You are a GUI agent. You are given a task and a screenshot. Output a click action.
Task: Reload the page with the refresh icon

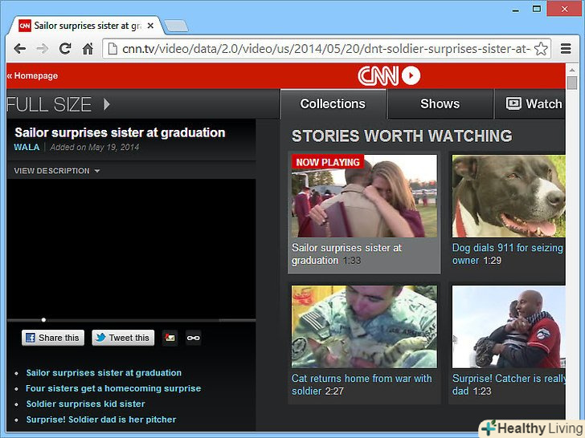[65, 48]
